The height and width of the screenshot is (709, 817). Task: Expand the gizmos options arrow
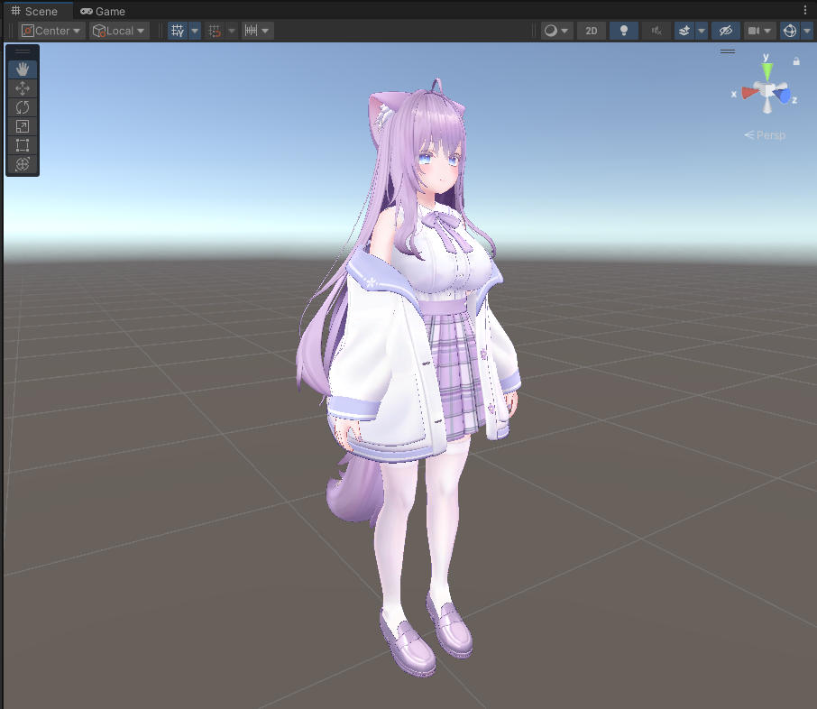tap(807, 31)
